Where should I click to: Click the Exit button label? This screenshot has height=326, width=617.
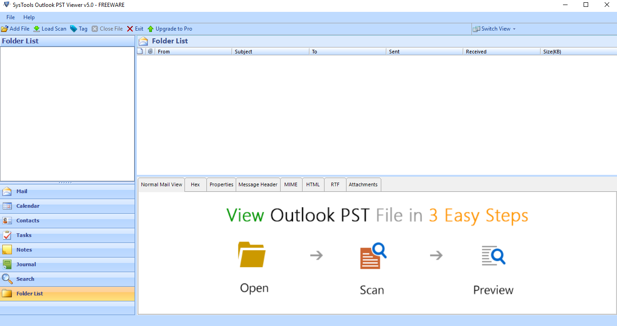pyautogui.click(x=139, y=29)
